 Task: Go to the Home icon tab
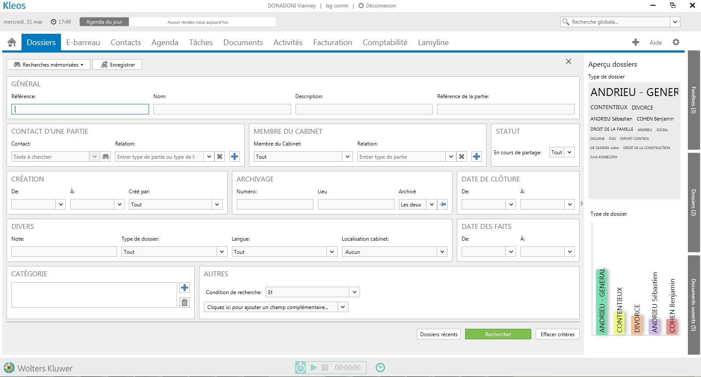pyautogui.click(x=12, y=42)
